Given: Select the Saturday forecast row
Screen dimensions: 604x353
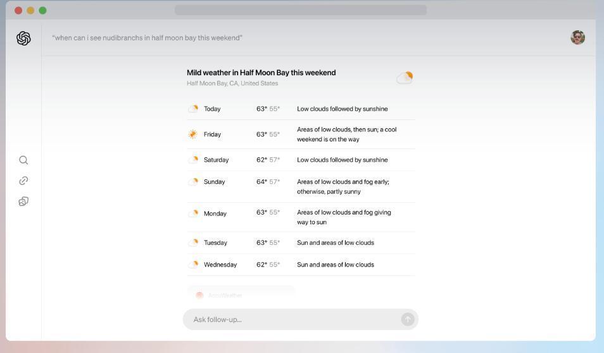Looking at the screenshot, I should [x=301, y=160].
